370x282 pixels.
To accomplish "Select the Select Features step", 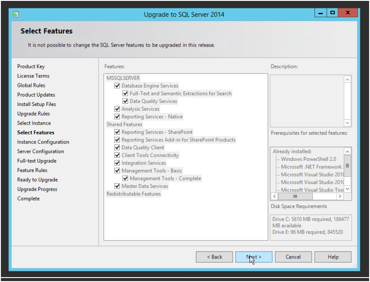I will pos(36,133).
